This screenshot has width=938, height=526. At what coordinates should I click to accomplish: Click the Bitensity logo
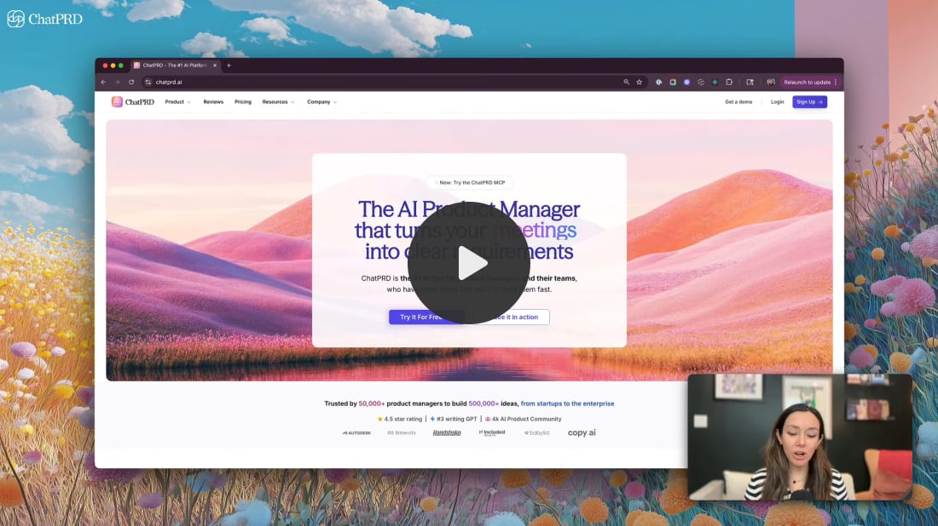[402, 433]
